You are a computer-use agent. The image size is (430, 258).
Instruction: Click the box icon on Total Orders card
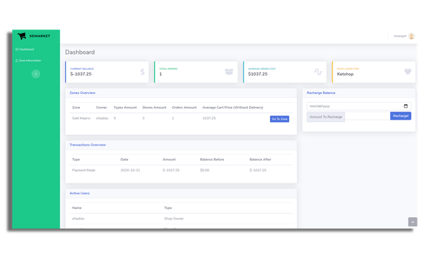(x=229, y=72)
